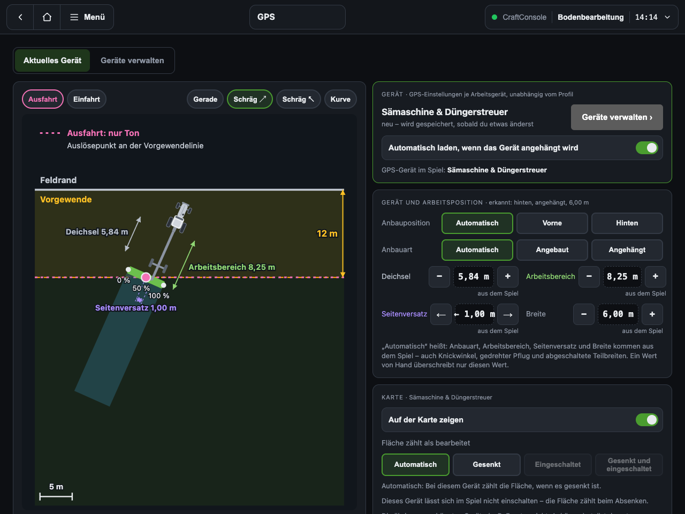Set Anbauart to Angebaut
This screenshot has width=685, height=514.
click(552, 250)
